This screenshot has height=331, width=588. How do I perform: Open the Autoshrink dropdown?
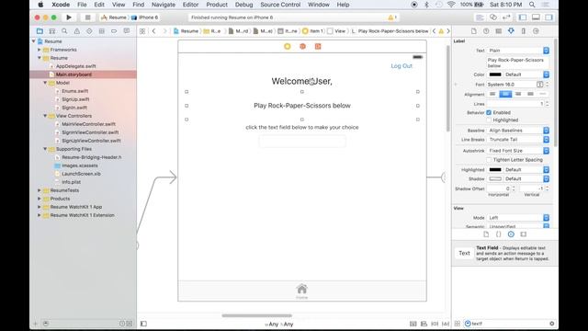pos(518,151)
